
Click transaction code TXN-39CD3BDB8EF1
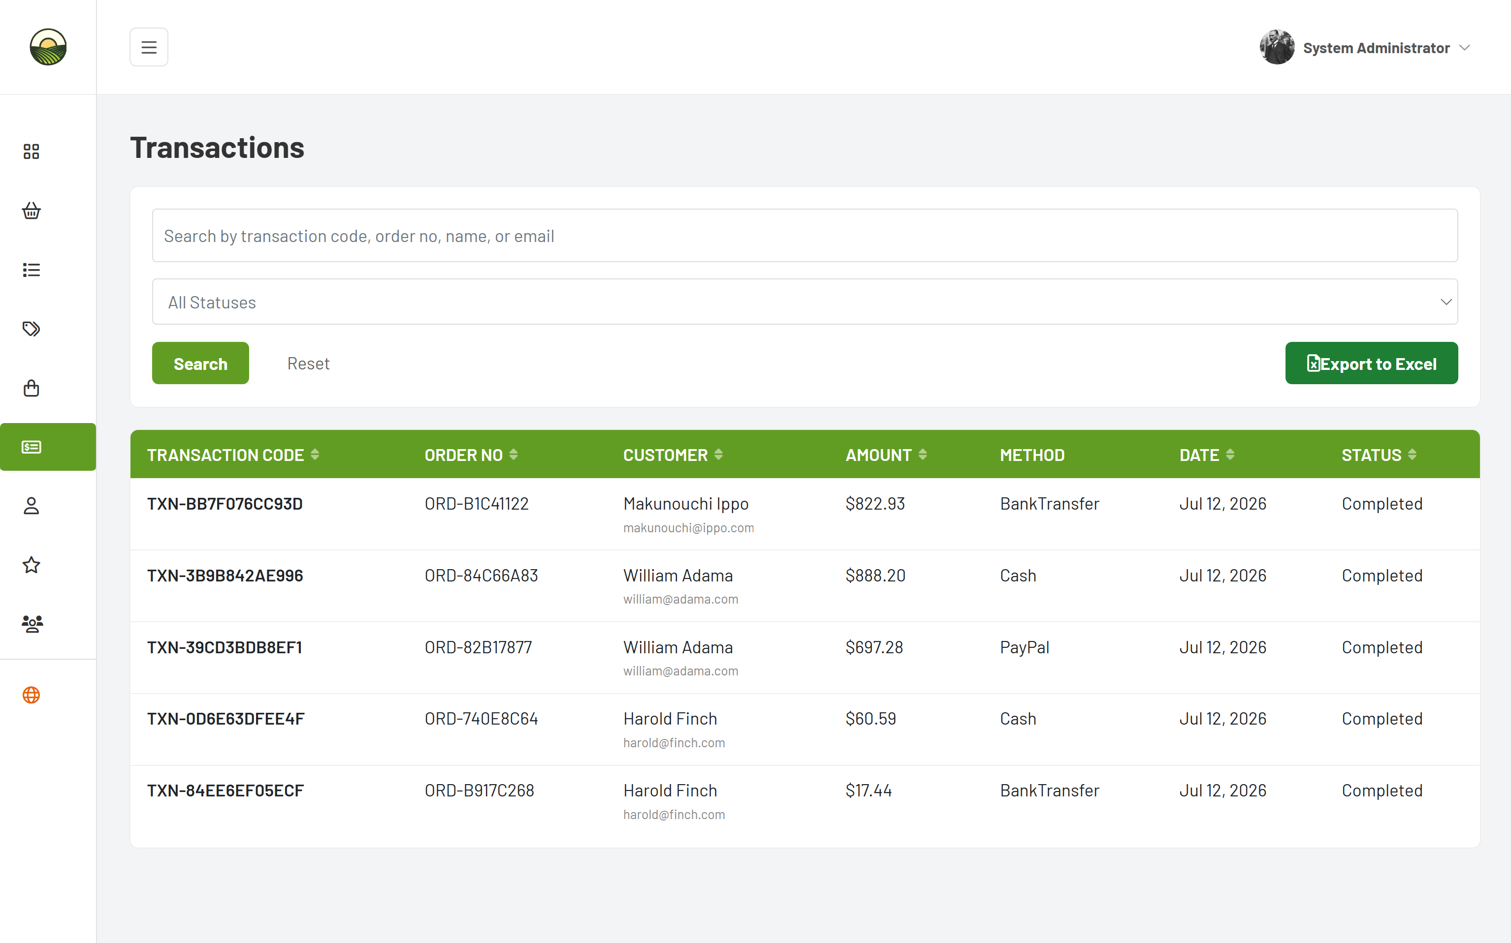click(225, 647)
